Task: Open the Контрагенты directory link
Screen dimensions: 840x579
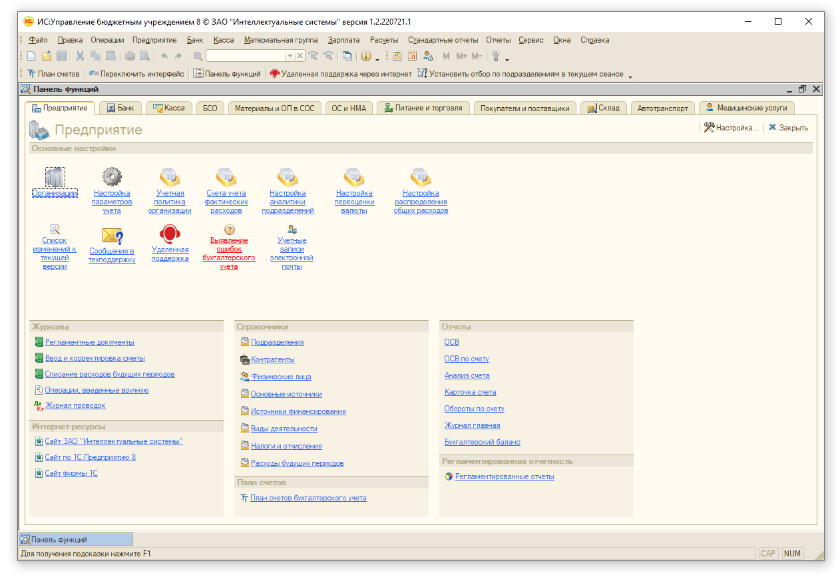Action: pos(272,359)
